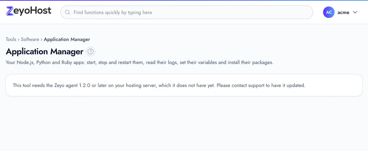Focus the Find functions search field
The image size is (368, 151).
[187, 12]
